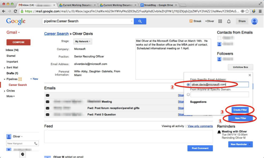Expand the search options dropdown arrow
Screen dimensions: 264x158
(132, 21)
